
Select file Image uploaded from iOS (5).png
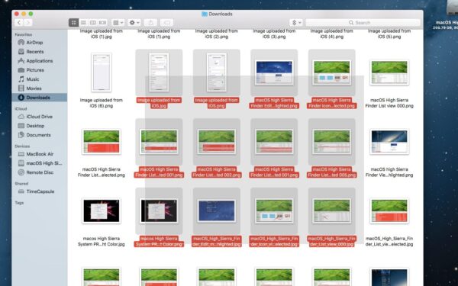click(389, 34)
